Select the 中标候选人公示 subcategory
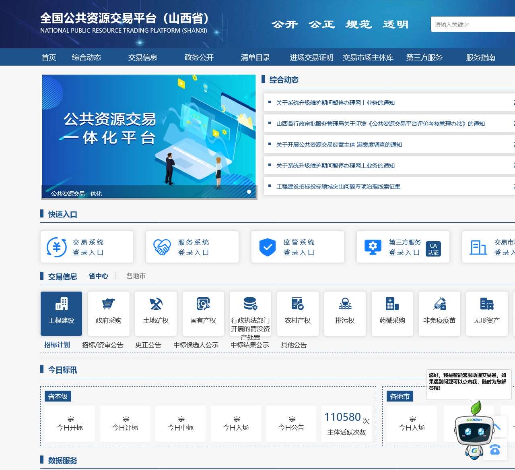This screenshot has height=470, width=515. [x=196, y=345]
